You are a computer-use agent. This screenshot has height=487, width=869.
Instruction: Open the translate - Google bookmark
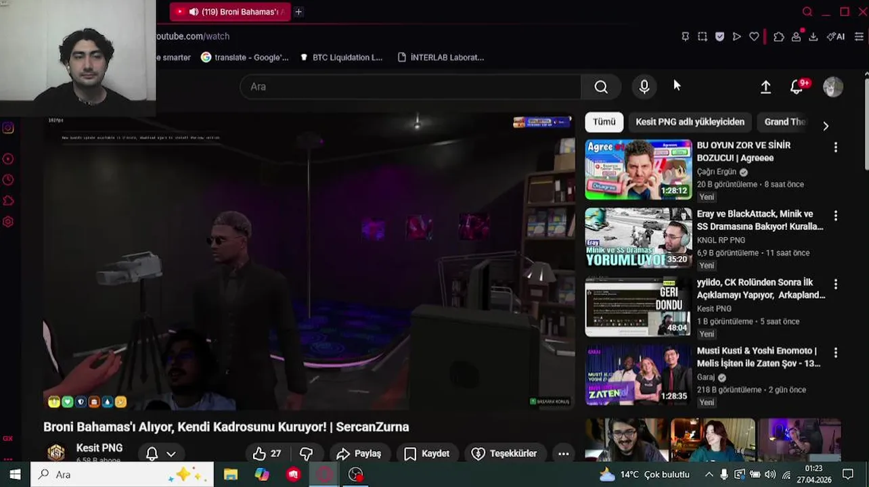tap(245, 57)
